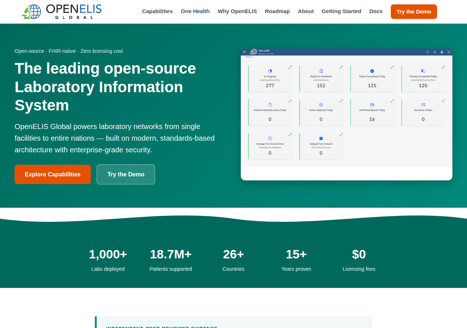Click the 16 UnPrinted Results count
Screen dimensions: 467x328
(372, 119)
